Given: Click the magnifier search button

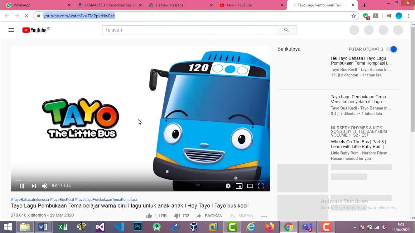Looking at the screenshot, I should click(x=286, y=30).
